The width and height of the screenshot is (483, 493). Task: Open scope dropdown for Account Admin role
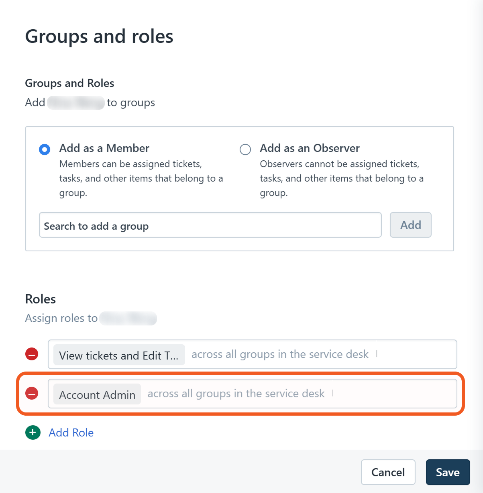coord(236,394)
